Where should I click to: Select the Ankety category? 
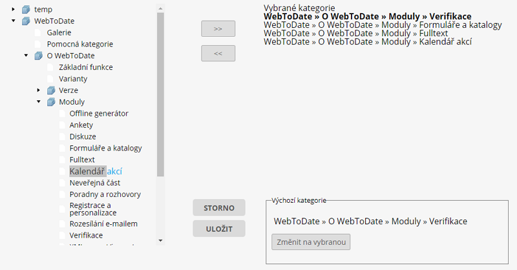click(x=81, y=125)
